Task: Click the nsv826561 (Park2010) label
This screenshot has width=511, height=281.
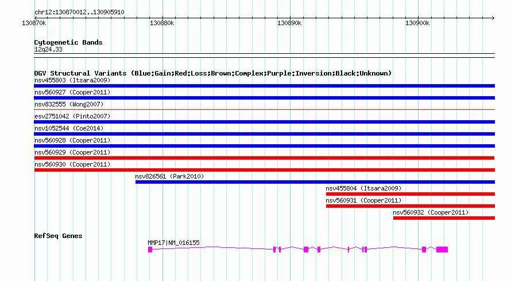Action: click(x=169, y=176)
